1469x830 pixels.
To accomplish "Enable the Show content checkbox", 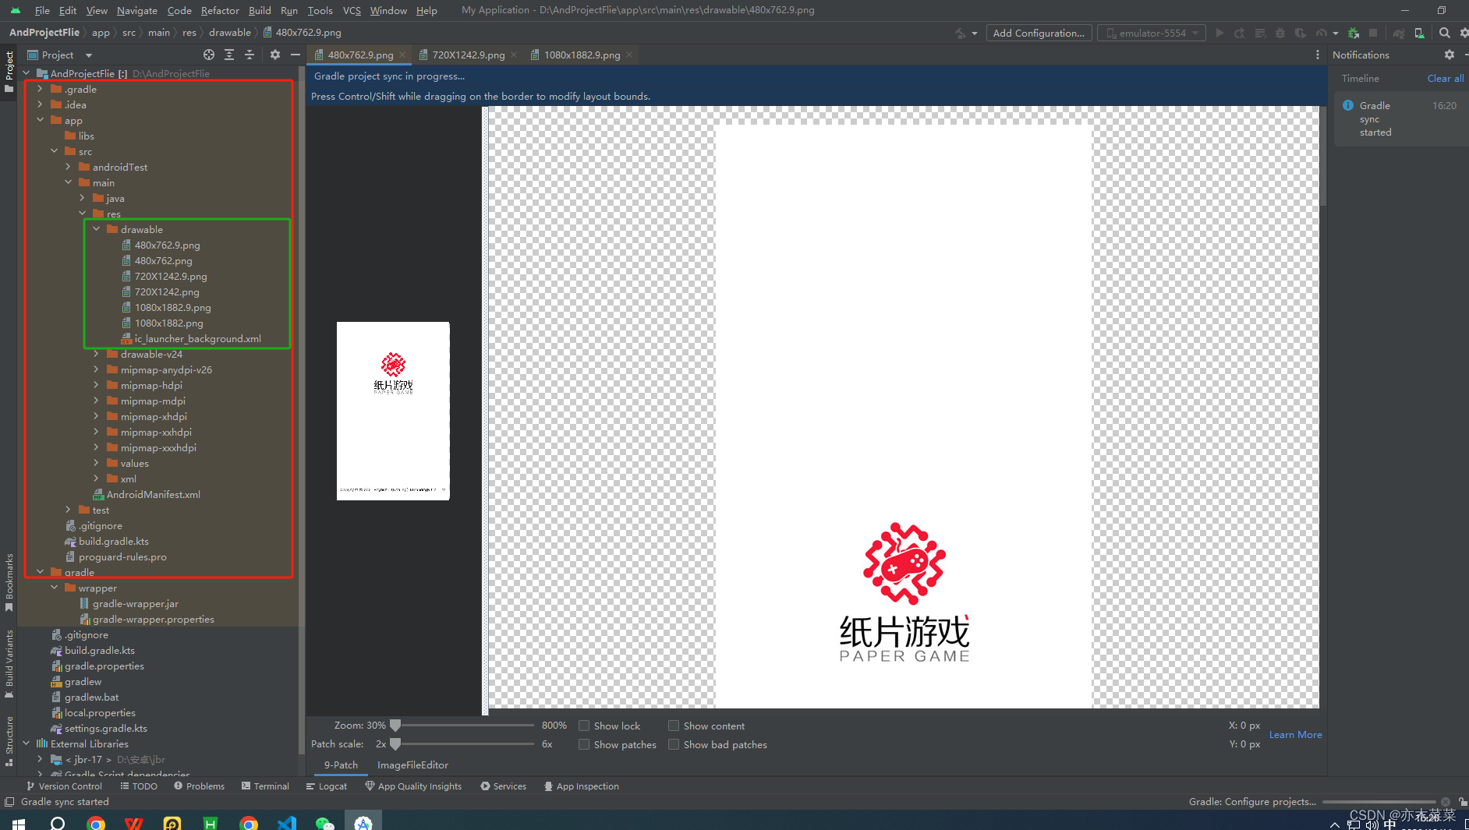I will (673, 726).
